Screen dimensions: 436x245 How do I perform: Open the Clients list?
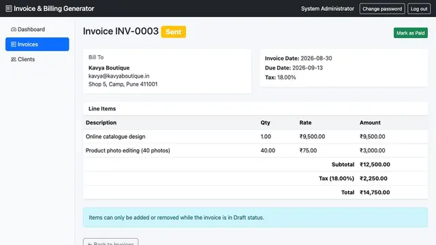click(x=37, y=59)
